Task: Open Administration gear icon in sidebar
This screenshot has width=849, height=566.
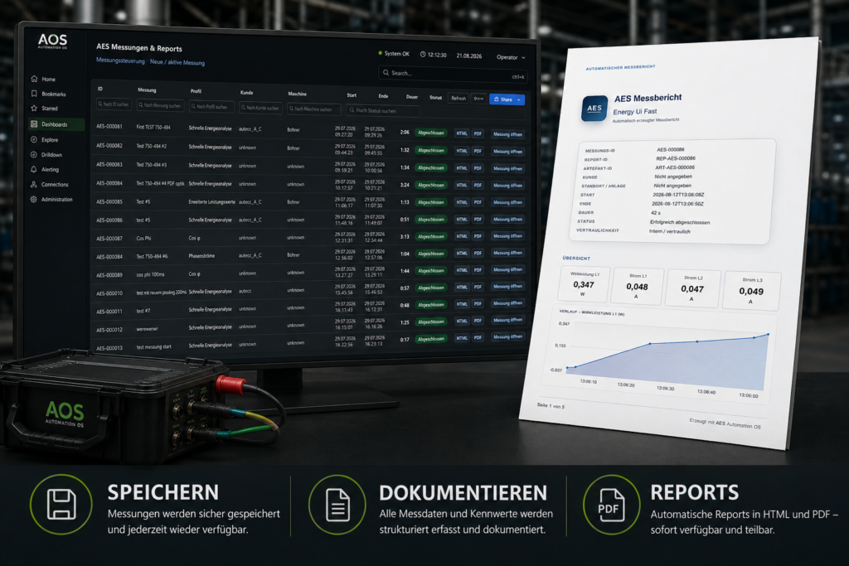Action: point(34,199)
